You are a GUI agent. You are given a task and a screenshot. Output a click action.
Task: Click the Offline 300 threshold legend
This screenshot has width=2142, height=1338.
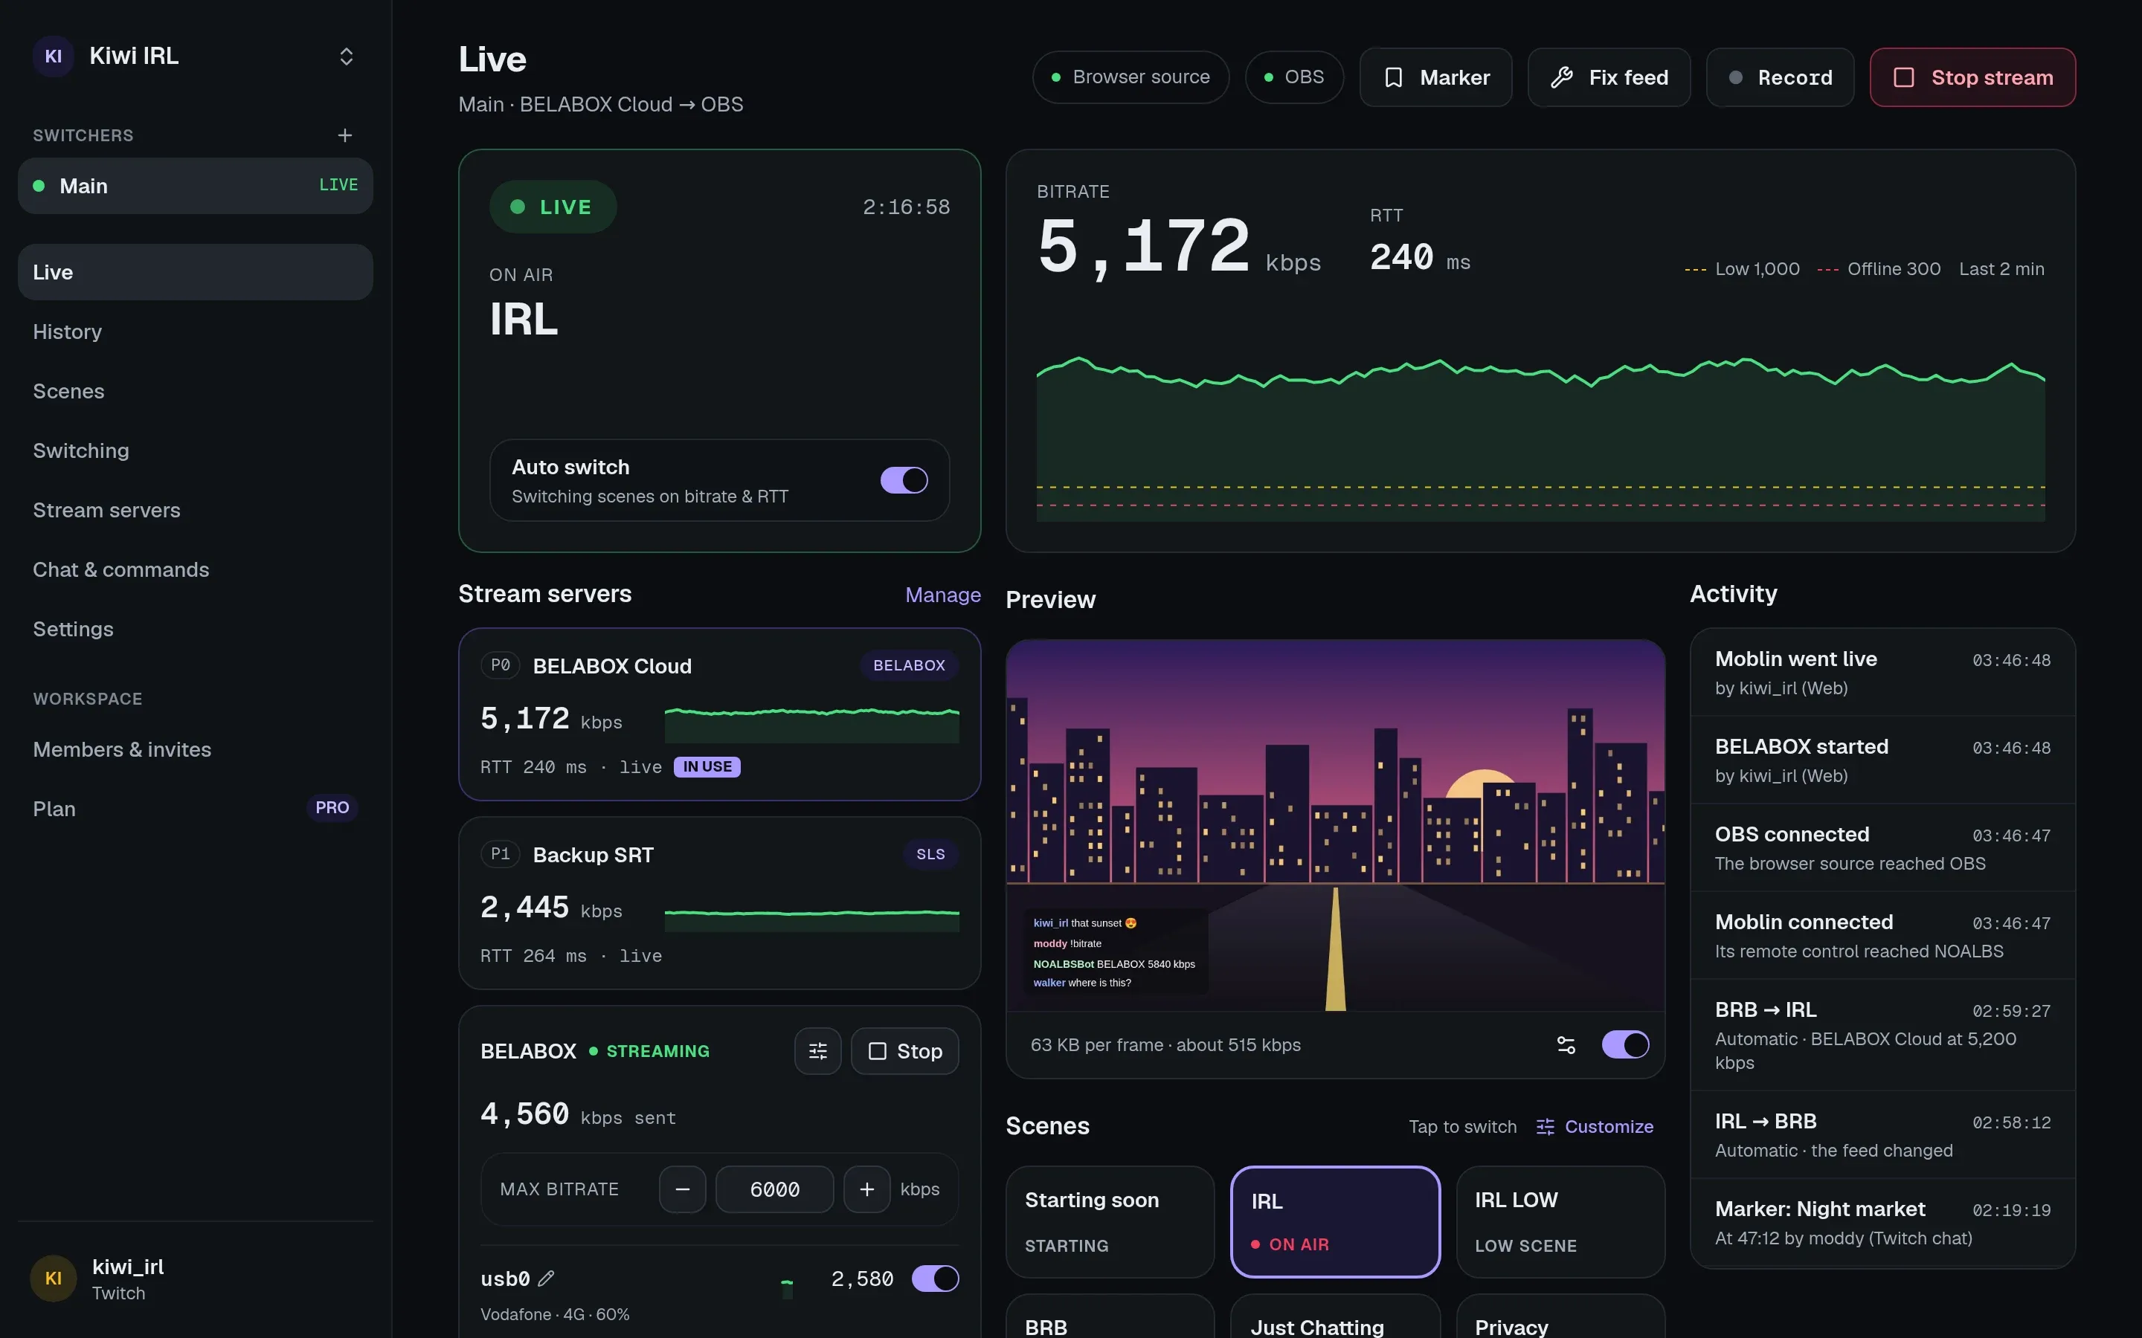point(1878,269)
